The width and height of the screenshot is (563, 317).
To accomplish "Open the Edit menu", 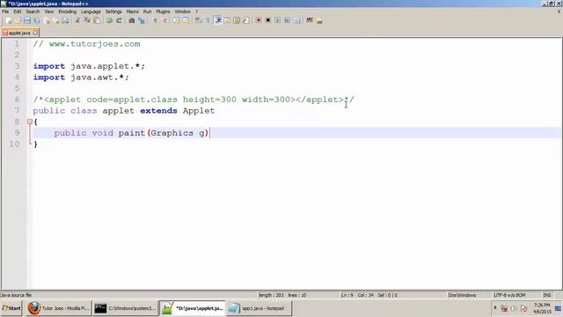I will pyautogui.click(x=18, y=11).
